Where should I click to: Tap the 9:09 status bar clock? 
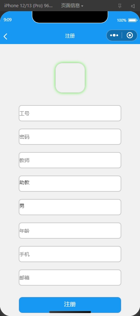click(x=8, y=20)
